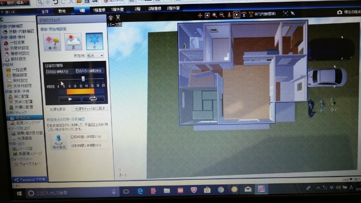Open the Windows Start menu
Image resolution: width=361 pixels, height=203 pixels.
[x=19, y=193]
